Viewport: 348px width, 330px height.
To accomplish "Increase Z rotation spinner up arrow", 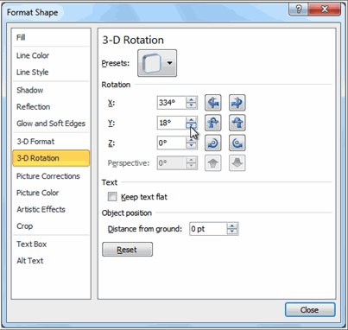I will (x=191, y=140).
